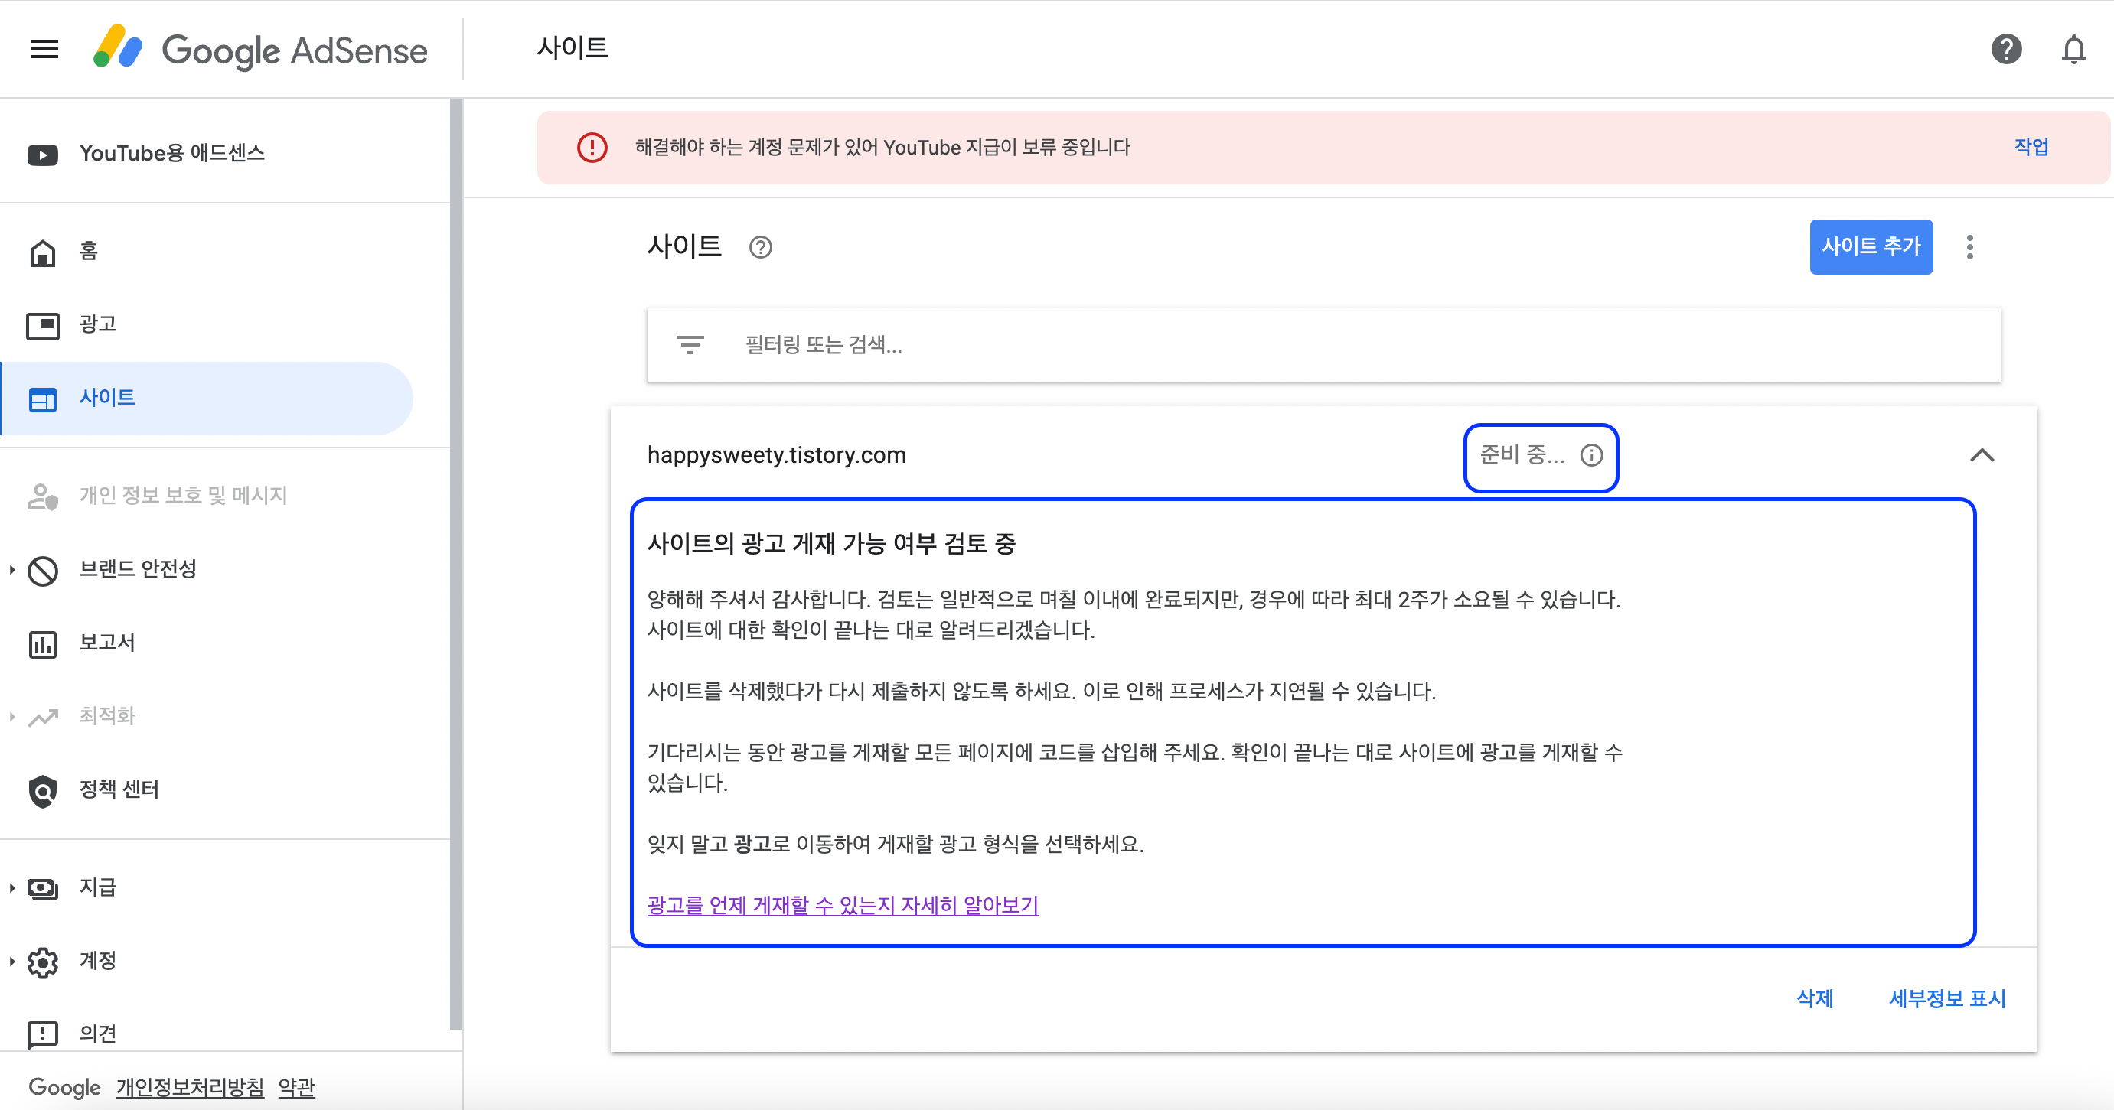Screen dimensions: 2114x1110
Task: Click the 삭제 button
Action: (1815, 998)
